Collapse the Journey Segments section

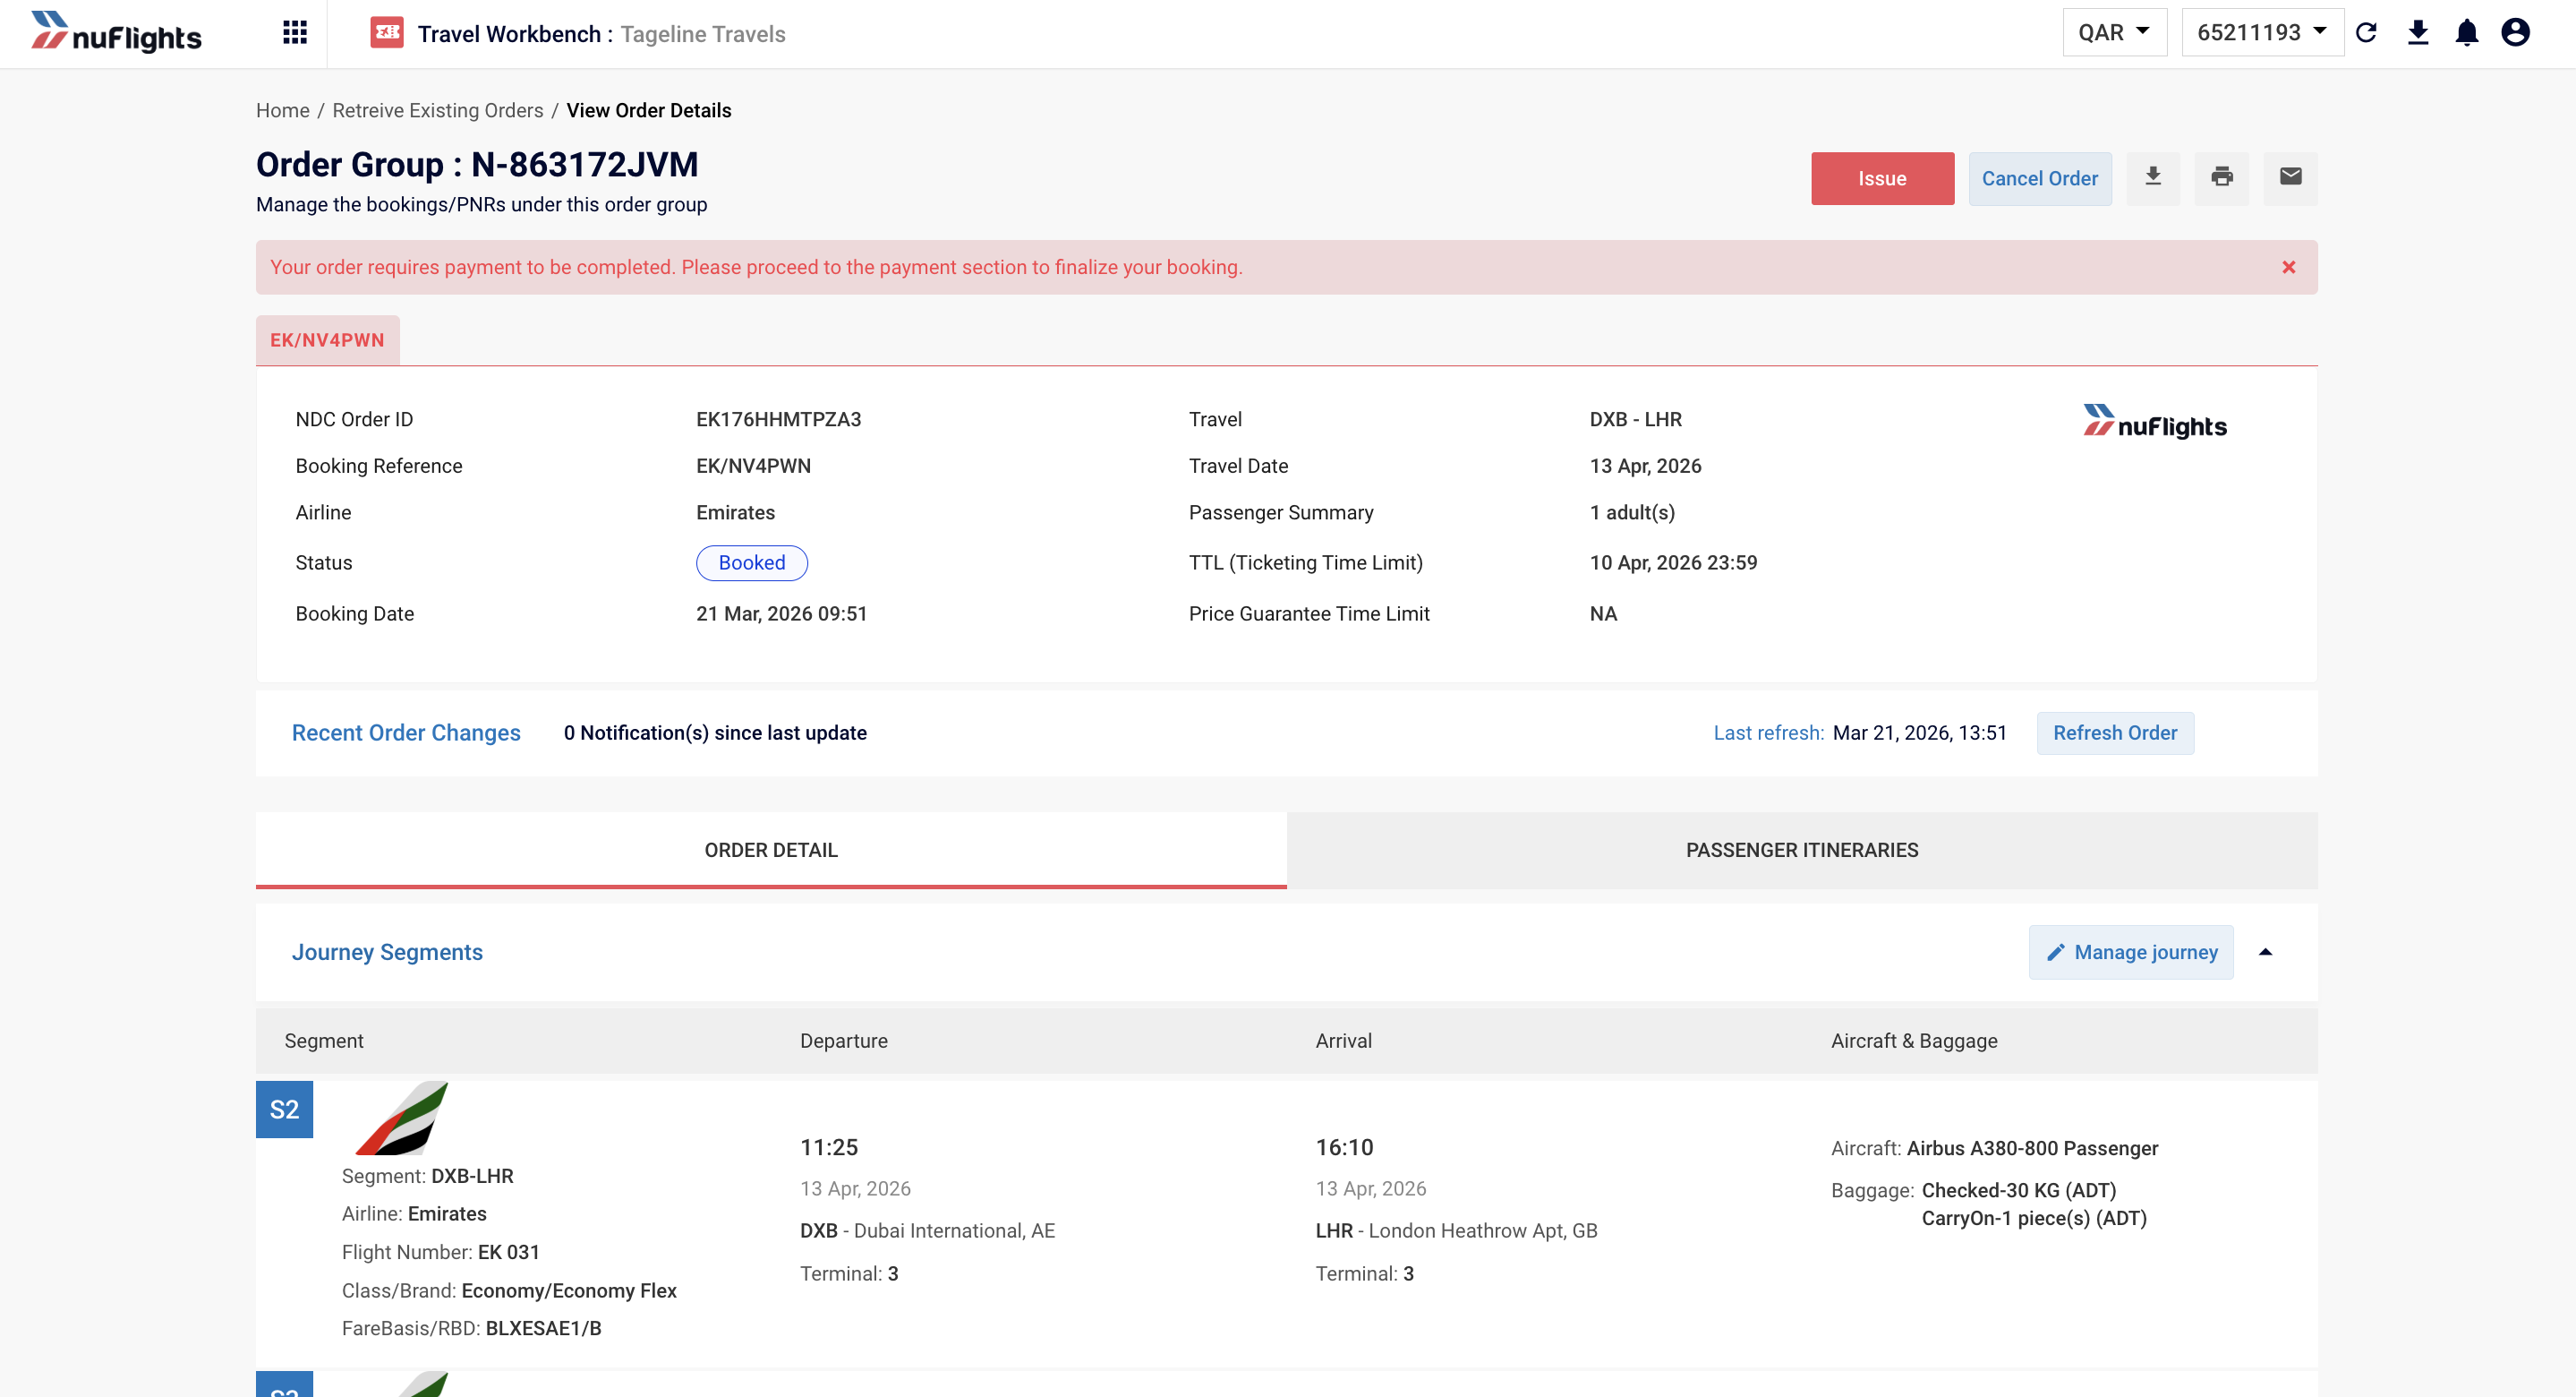(2266, 953)
